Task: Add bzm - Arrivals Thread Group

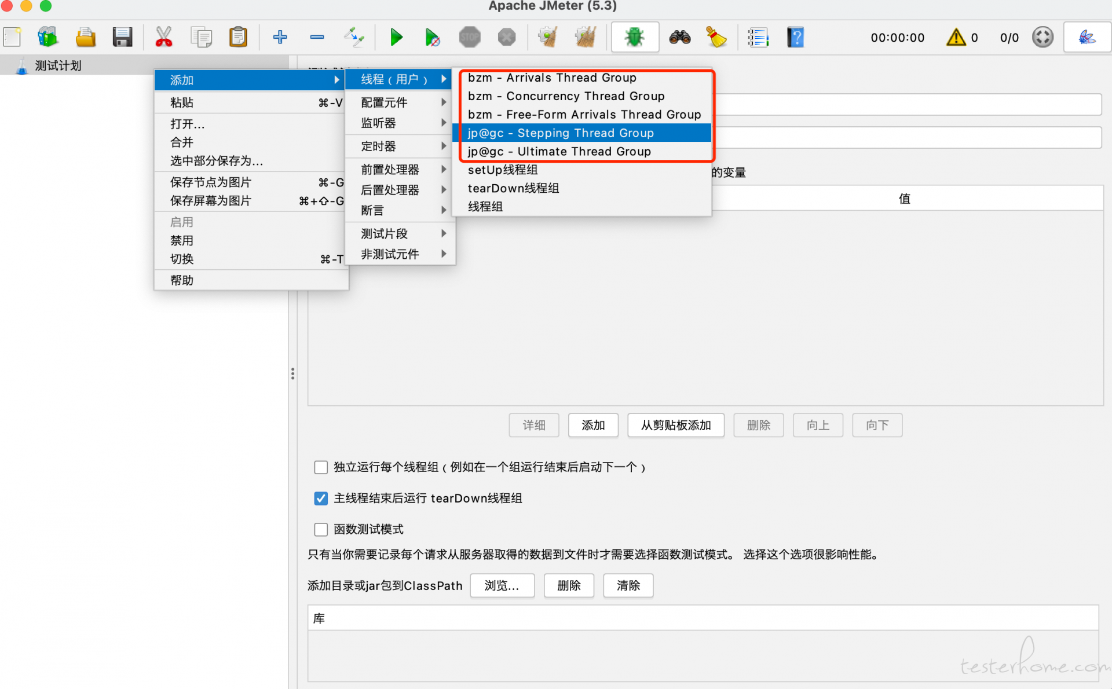Action: click(x=581, y=78)
